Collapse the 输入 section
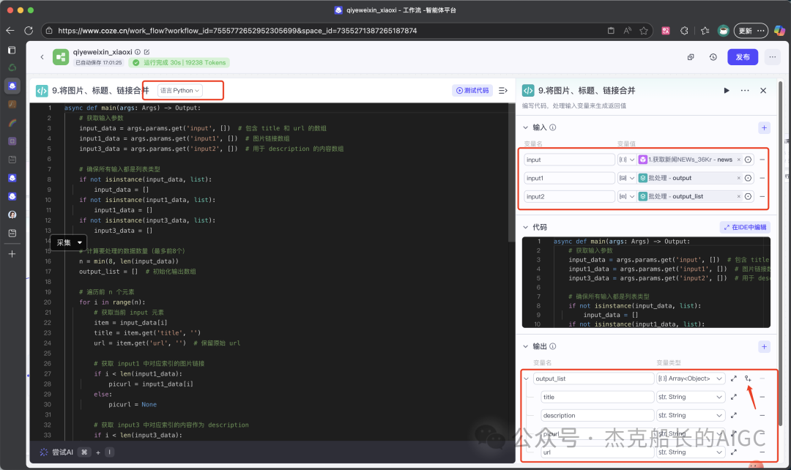This screenshot has width=791, height=470. coord(525,127)
